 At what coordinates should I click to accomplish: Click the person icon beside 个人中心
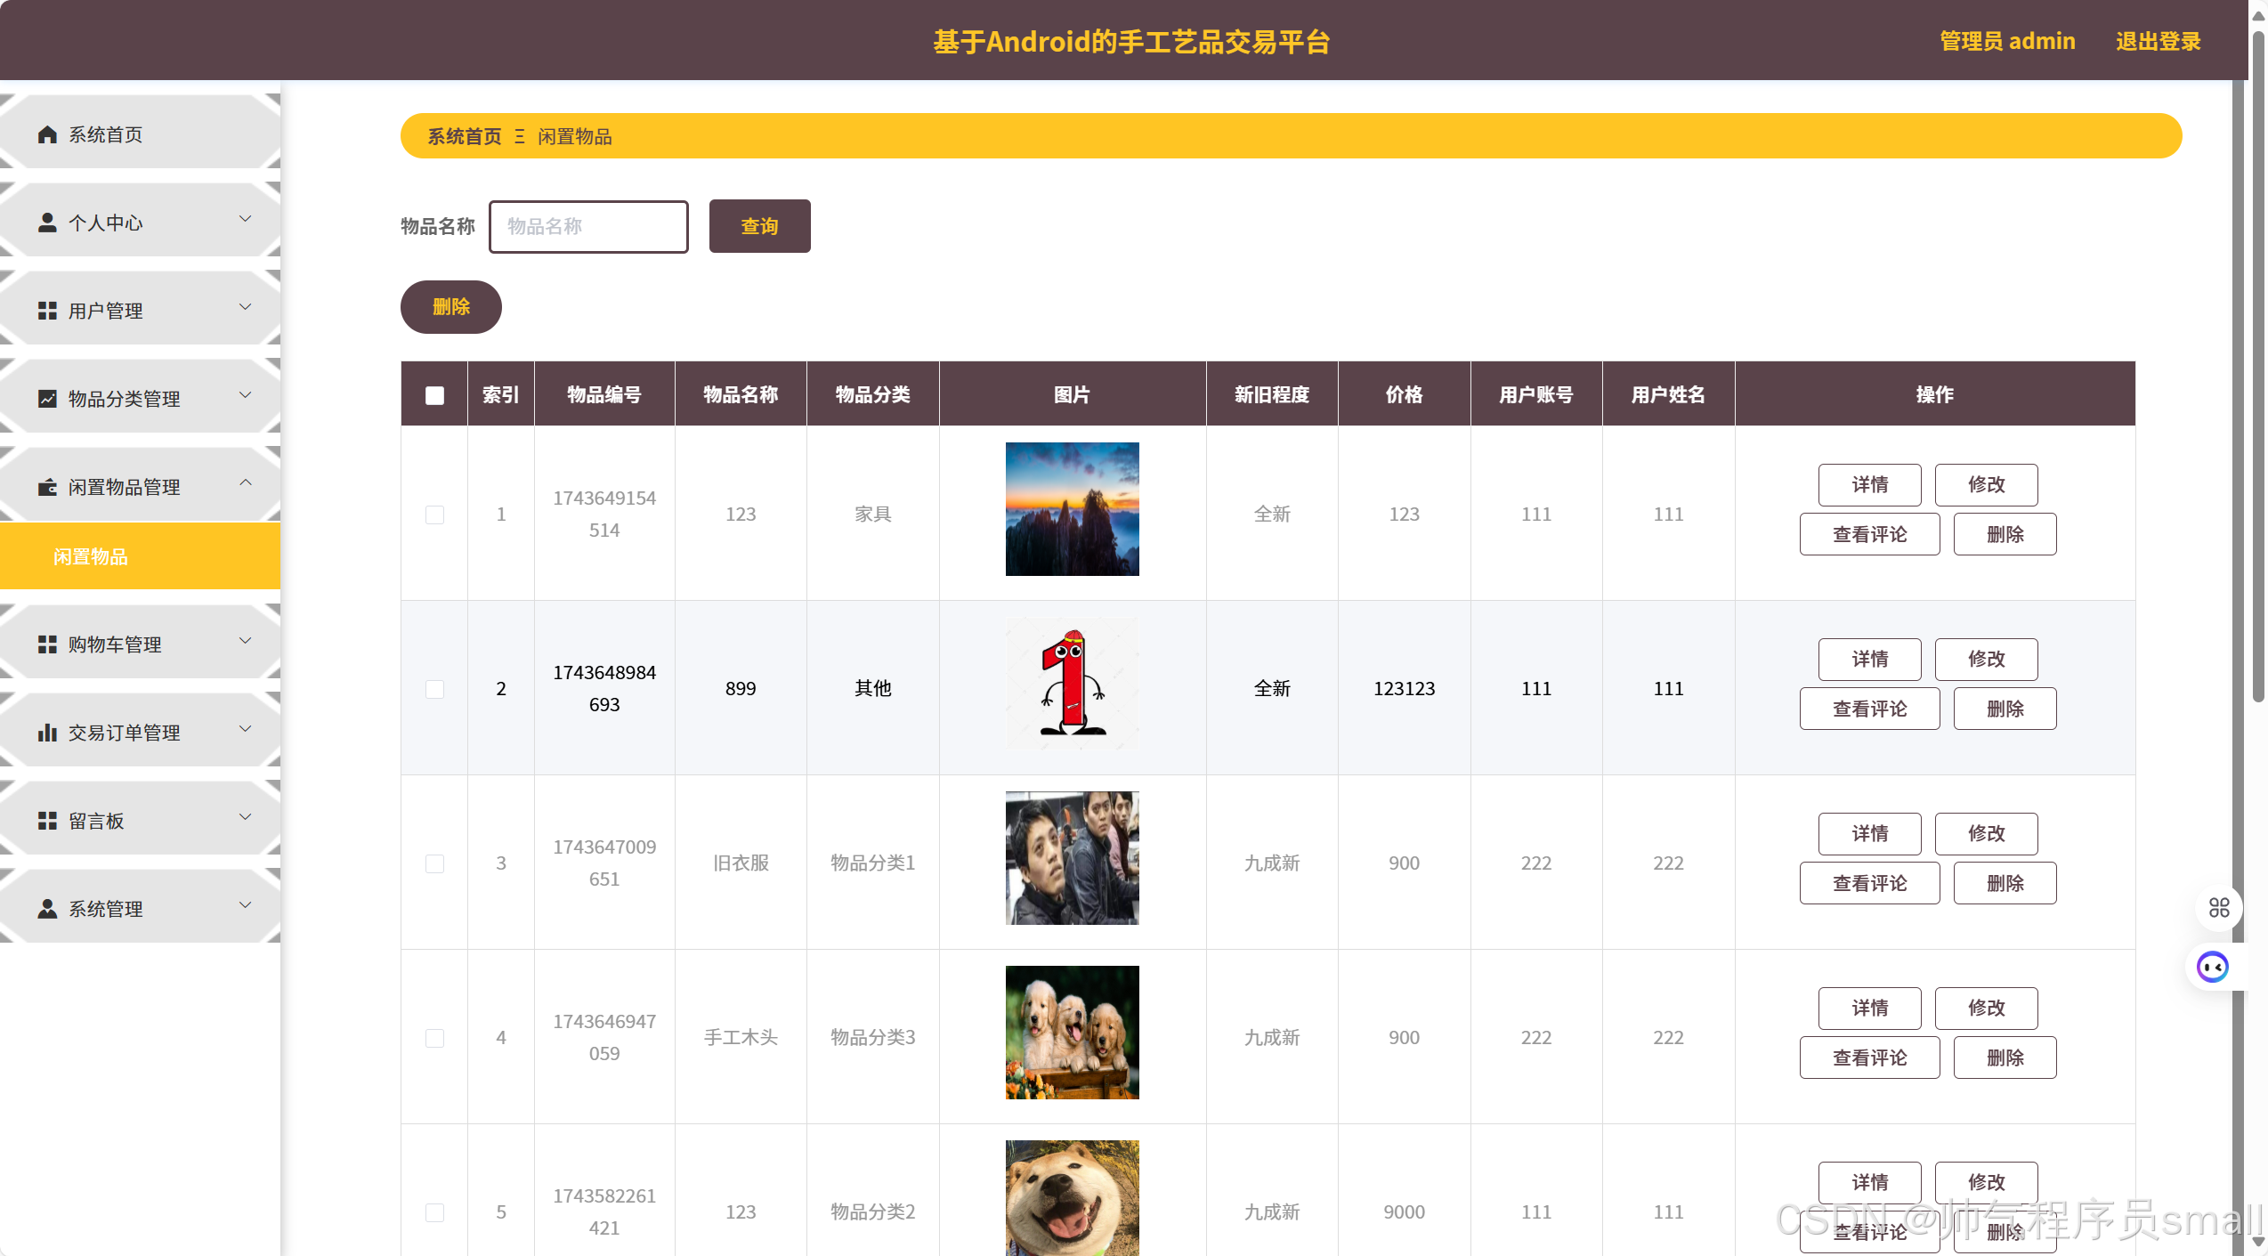[47, 223]
